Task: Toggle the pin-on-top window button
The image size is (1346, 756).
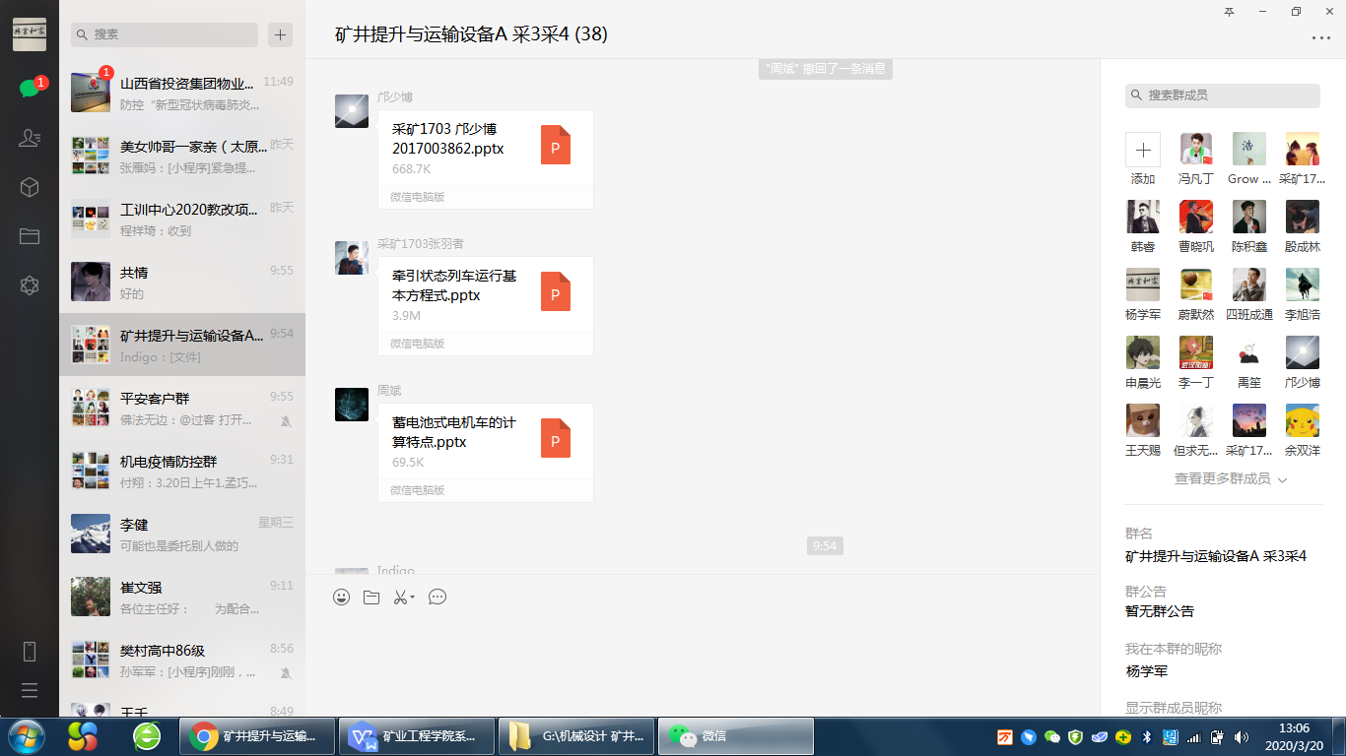Action: [1229, 12]
